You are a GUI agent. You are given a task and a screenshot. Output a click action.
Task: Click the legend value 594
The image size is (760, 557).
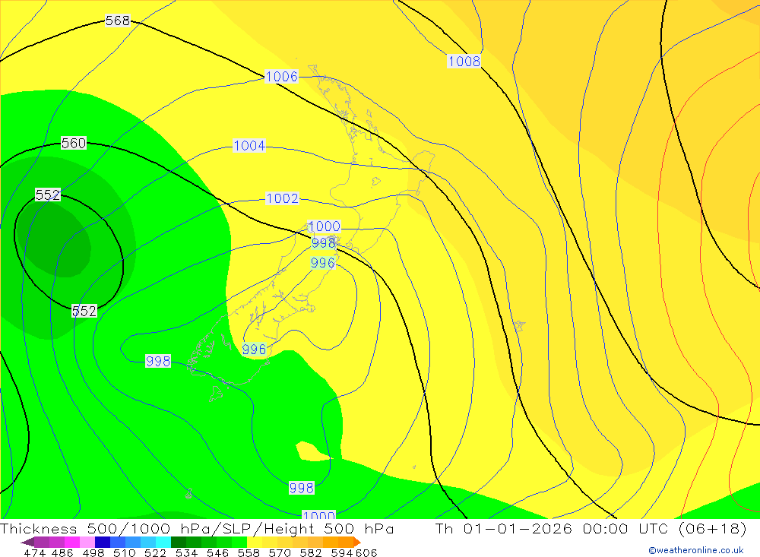click(342, 552)
